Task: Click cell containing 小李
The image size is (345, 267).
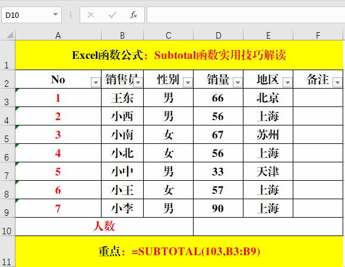Action: (122, 208)
